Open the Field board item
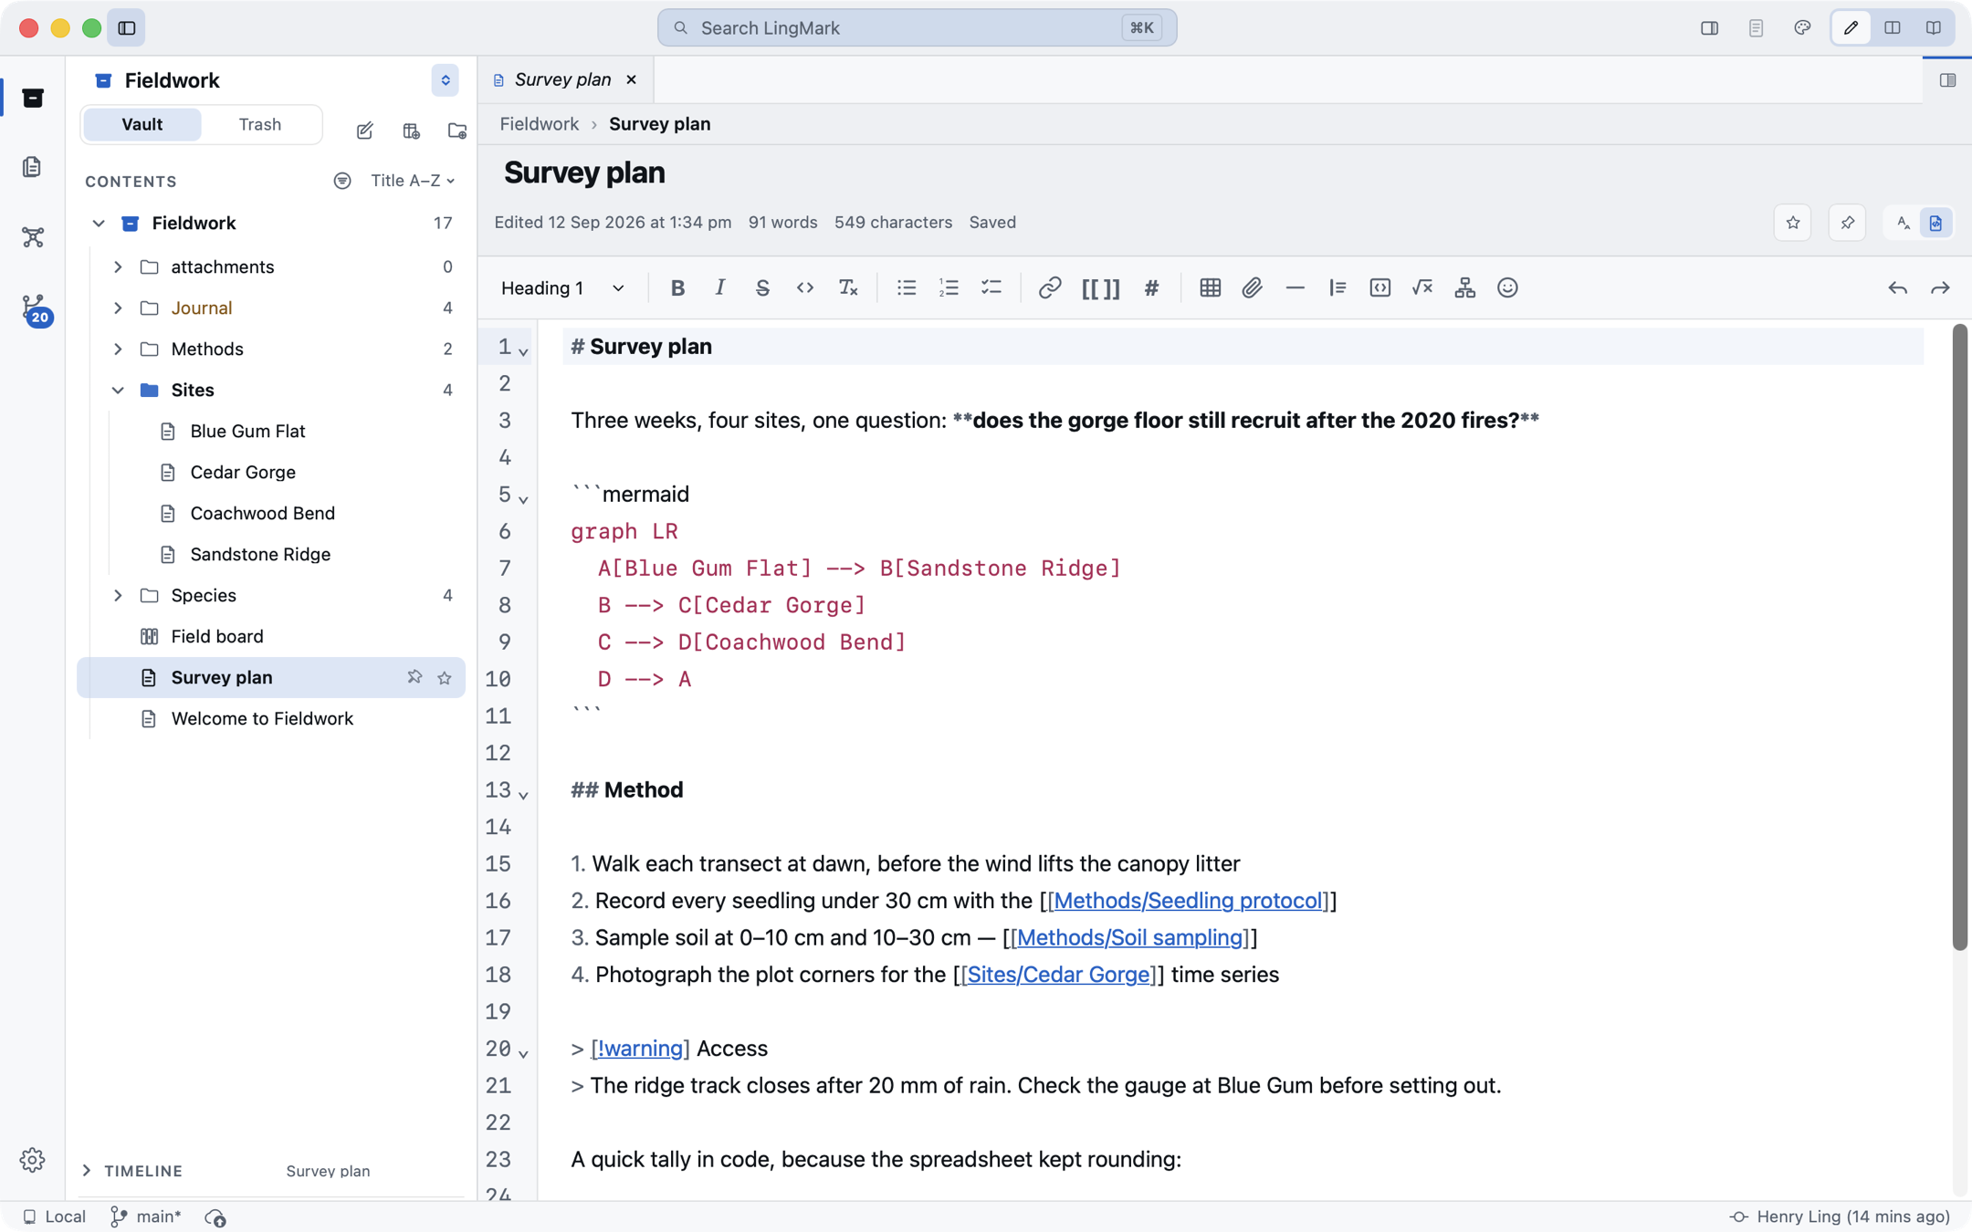 (x=217, y=636)
